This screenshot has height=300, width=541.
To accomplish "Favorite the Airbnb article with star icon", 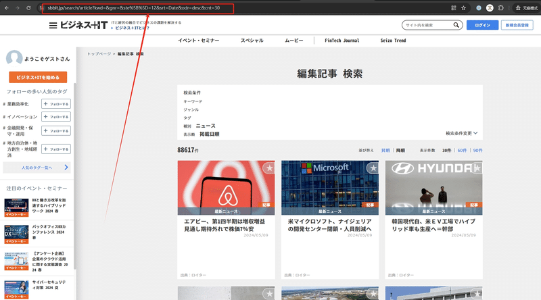I will click(269, 168).
